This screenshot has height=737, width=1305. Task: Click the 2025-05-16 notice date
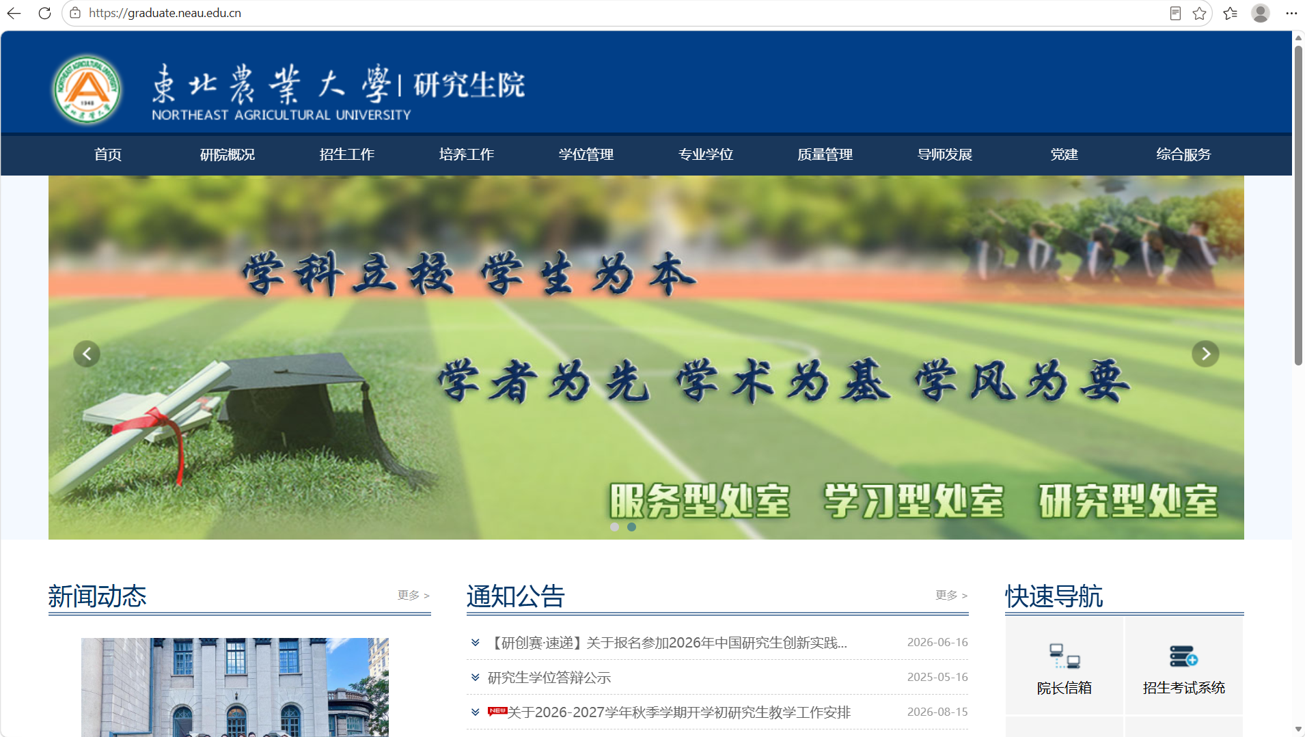[937, 677]
